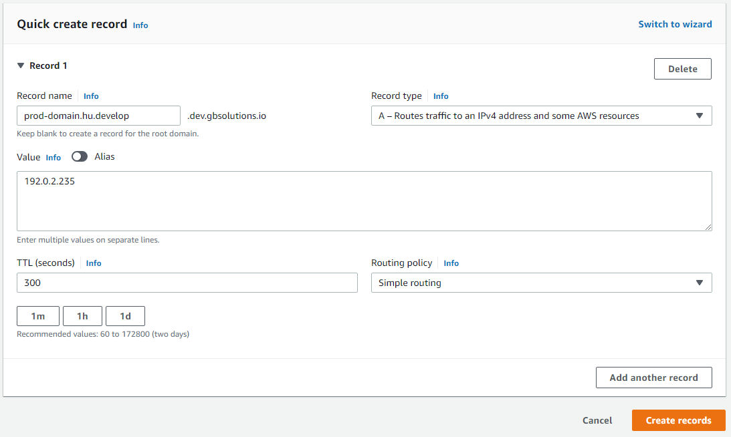731x437 pixels.
Task: Collapse the Record 1 section triangle
Action: (x=21, y=66)
